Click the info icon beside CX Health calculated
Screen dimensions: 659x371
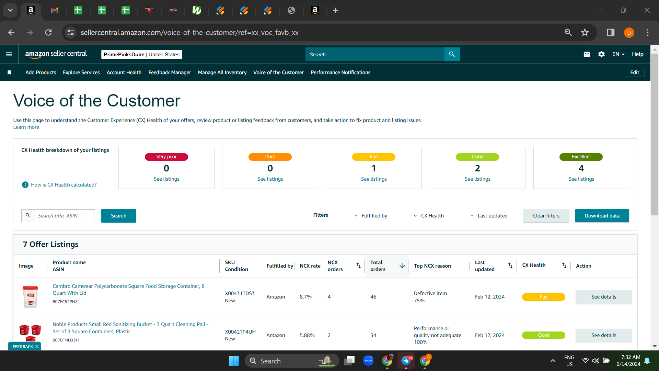tap(25, 185)
